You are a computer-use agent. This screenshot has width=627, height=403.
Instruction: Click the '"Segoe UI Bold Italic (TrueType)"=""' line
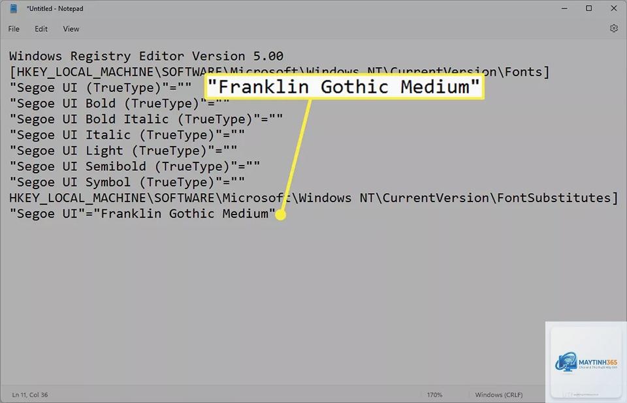click(146, 119)
